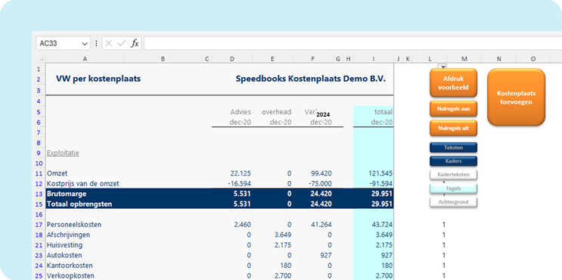Select column D header
This screenshot has width=562, height=280.
click(x=232, y=59)
